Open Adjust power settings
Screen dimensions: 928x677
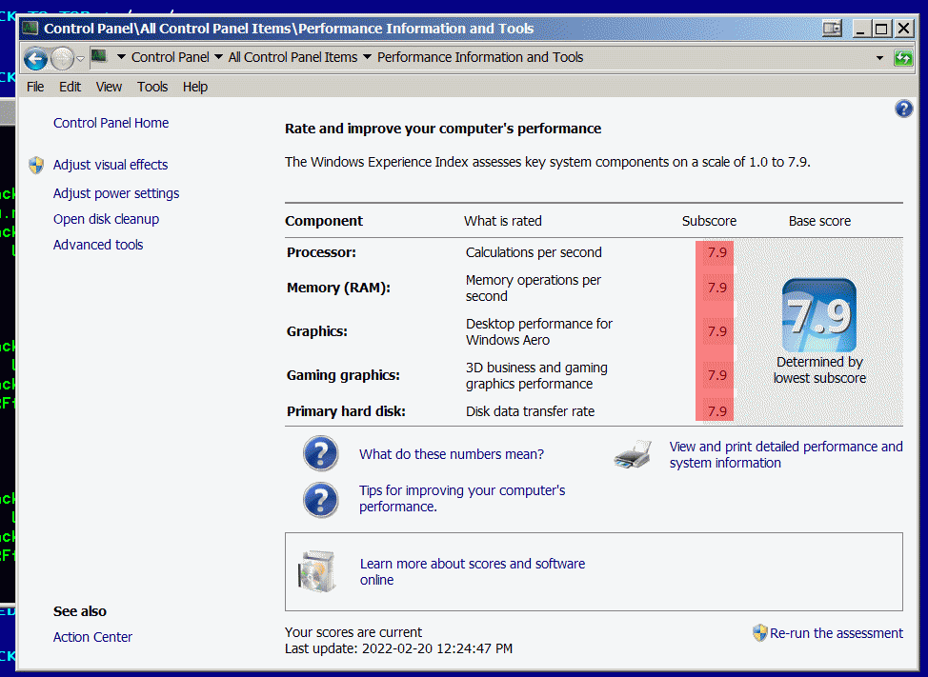[116, 193]
